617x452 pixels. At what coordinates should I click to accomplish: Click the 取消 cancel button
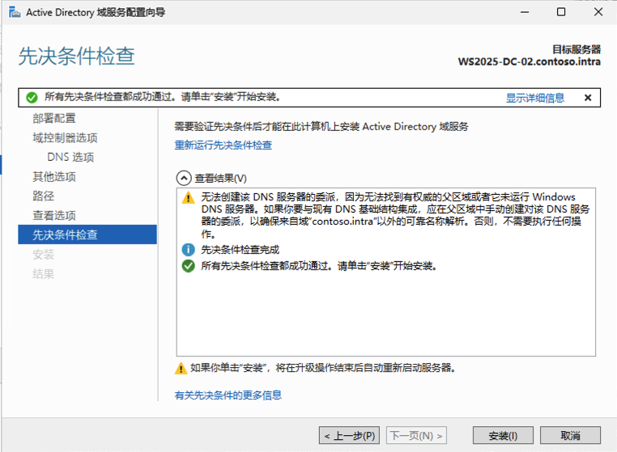[x=570, y=435]
